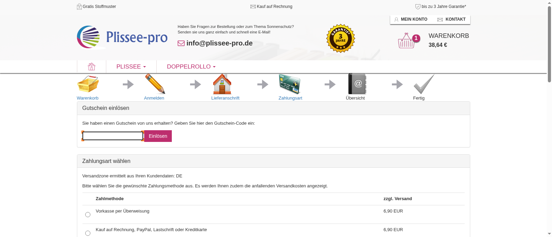This screenshot has height=237, width=552.
Task: Focus the Gutschein-Code input field
Action: [113, 136]
